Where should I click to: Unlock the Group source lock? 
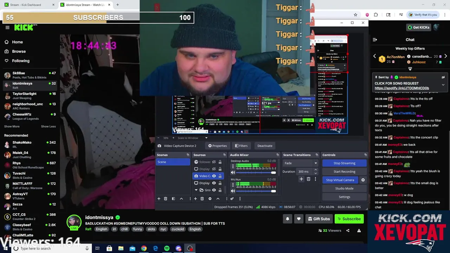[x=220, y=190]
